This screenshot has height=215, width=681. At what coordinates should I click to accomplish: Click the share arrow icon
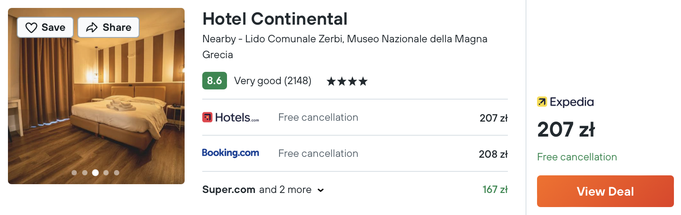click(91, 28)
